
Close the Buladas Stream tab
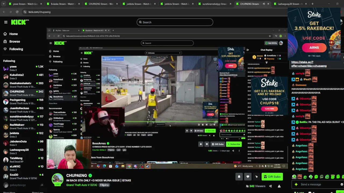tap(79, 4)
